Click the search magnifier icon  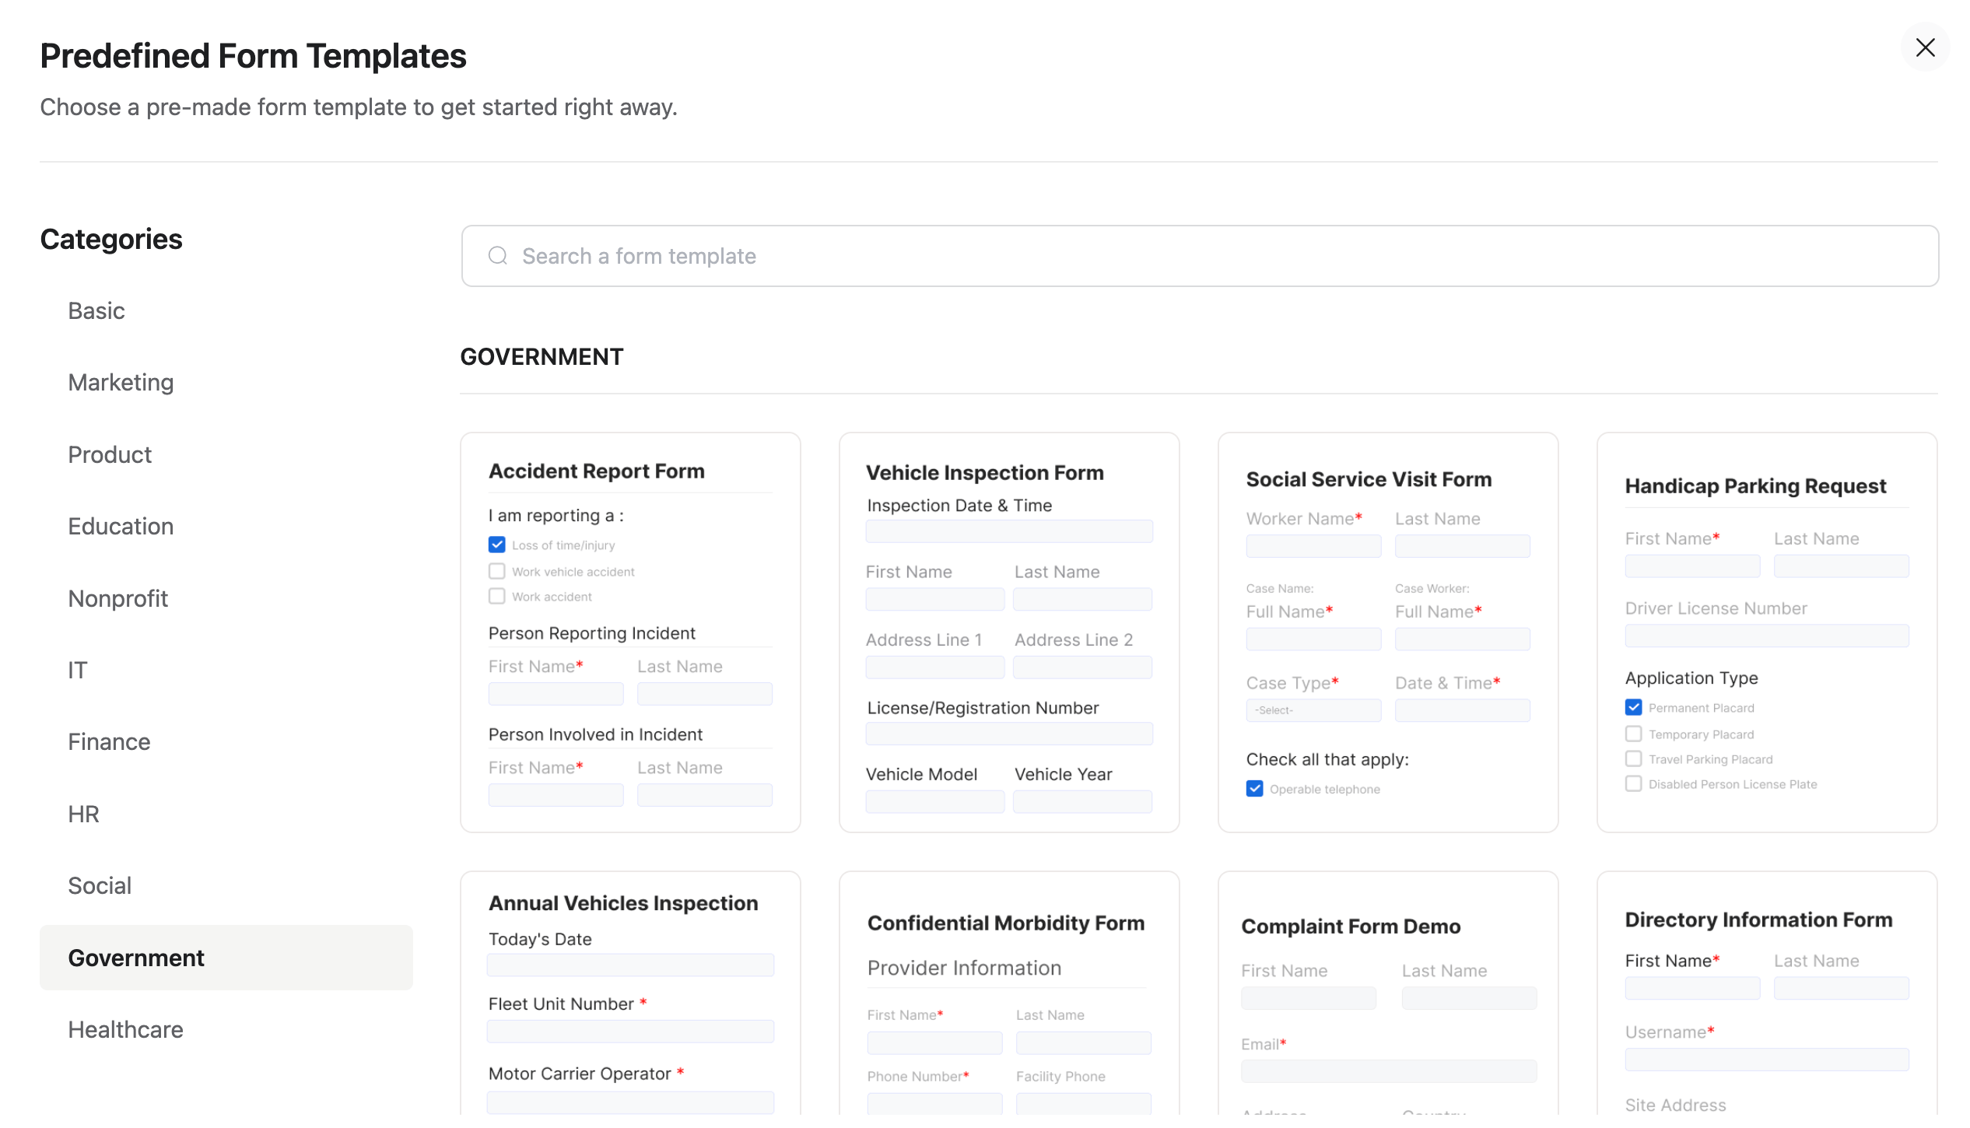pyautogui.click(x=497, y=255)
